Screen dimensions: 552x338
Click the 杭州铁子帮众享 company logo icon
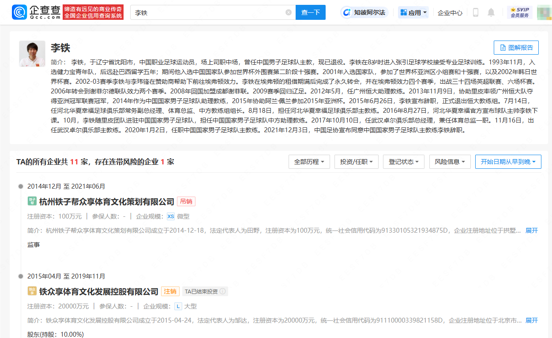tap(32, 201)
